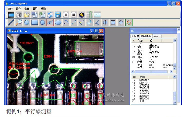Open the wrench settings tool
Image resolution: width=185 pixels, height=117 pixels.
tap(81, 15)
